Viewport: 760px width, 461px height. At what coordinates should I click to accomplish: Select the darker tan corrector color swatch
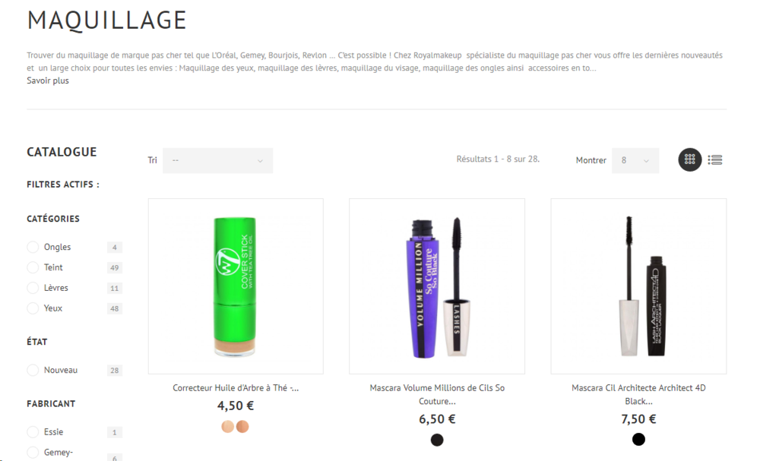pos(242,426)
